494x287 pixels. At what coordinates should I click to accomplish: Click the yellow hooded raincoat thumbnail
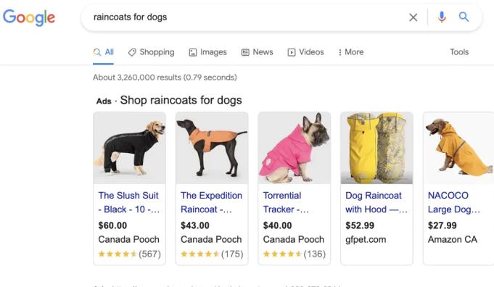(x=376, y=148)
